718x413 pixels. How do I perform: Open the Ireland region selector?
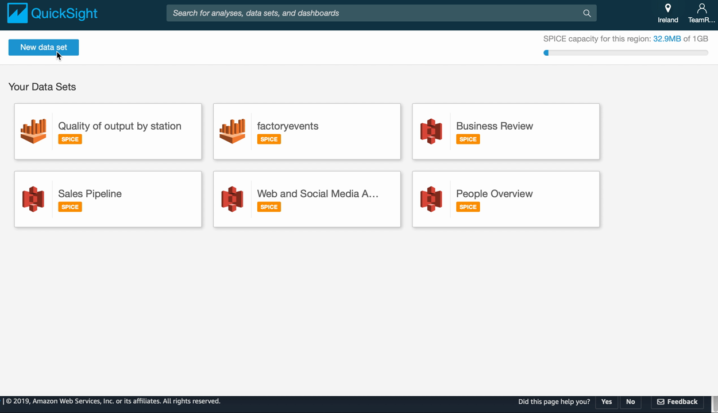667,13
